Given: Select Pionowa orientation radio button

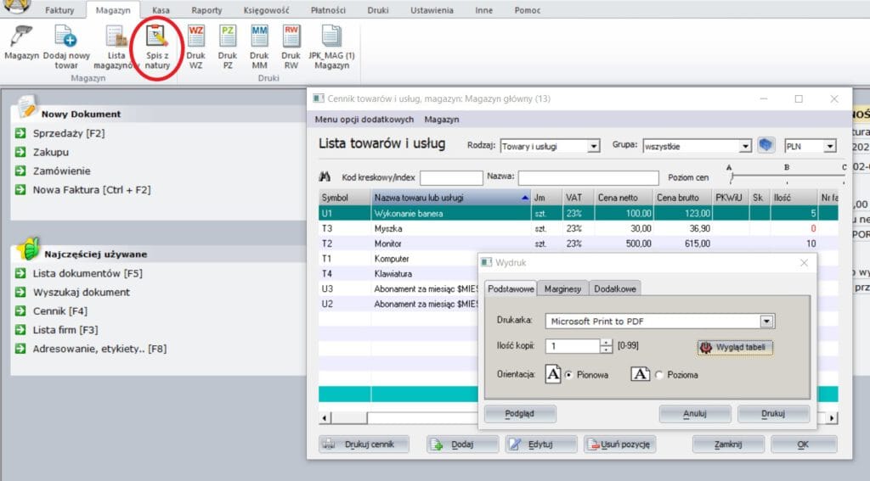Looking at the screenshot, I should (569, 375).
